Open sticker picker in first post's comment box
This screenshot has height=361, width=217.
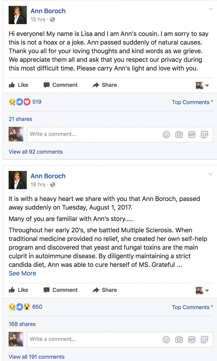(x=204, y=134)
